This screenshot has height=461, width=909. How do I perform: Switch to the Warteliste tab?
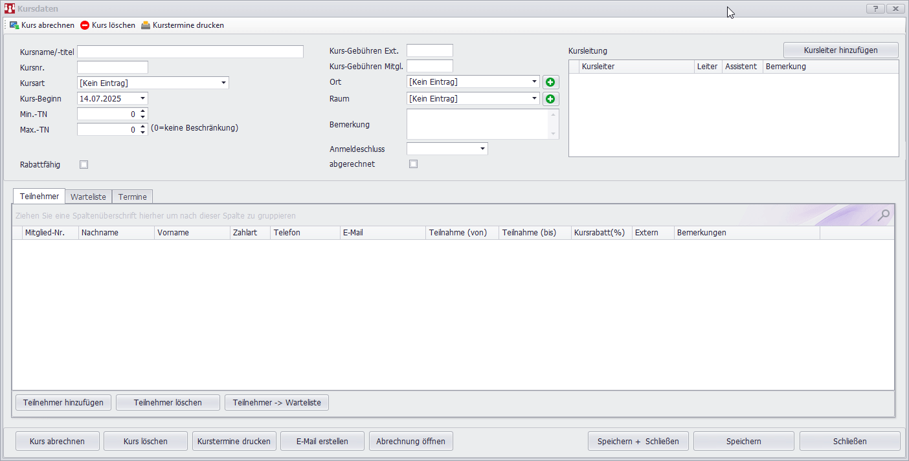coord(88,197)
